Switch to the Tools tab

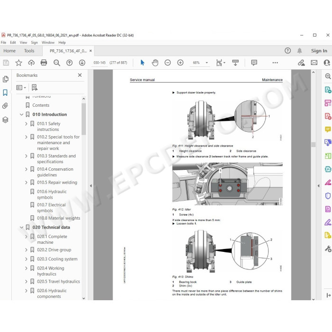tap(29, 51)
